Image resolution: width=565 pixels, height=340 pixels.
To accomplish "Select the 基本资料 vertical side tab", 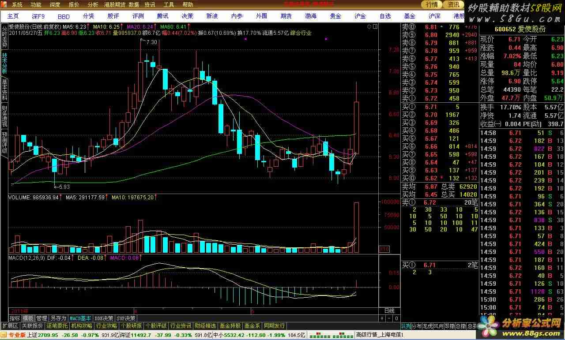I will tap(4, 90).
